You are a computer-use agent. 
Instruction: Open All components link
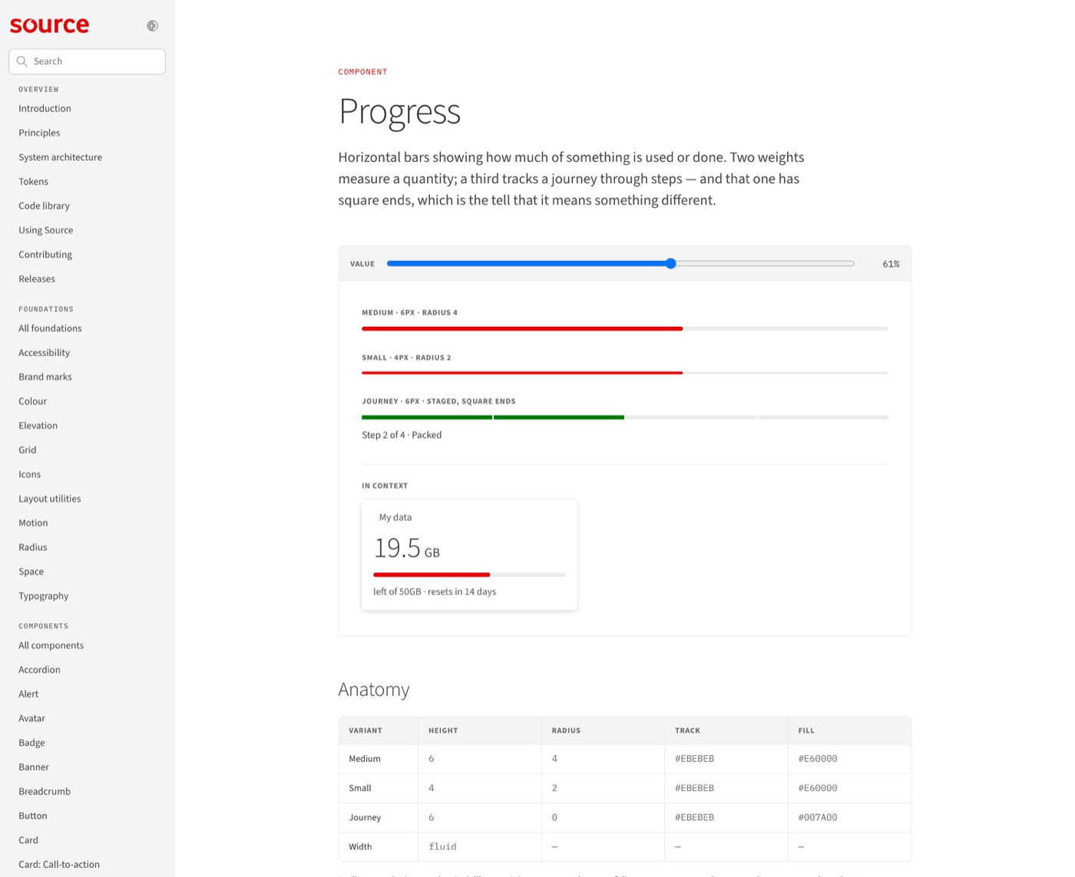(x=51, y=645)
